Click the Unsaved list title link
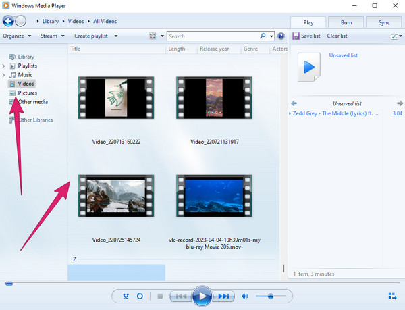 tap(344, 55)
